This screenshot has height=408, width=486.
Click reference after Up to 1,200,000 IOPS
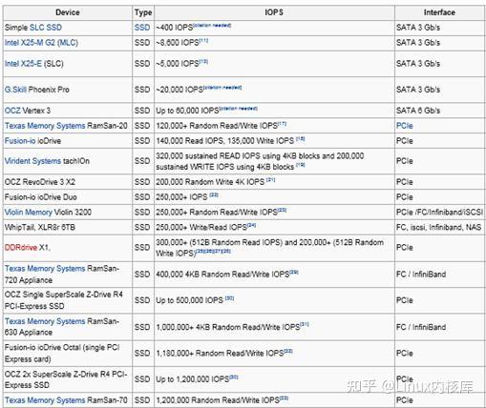tap(234, 377)
